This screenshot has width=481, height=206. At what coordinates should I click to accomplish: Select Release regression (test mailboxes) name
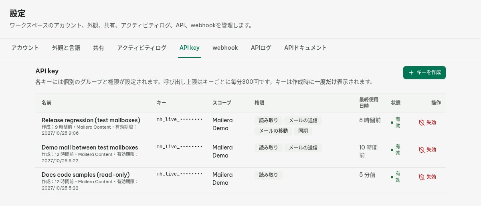91,120
